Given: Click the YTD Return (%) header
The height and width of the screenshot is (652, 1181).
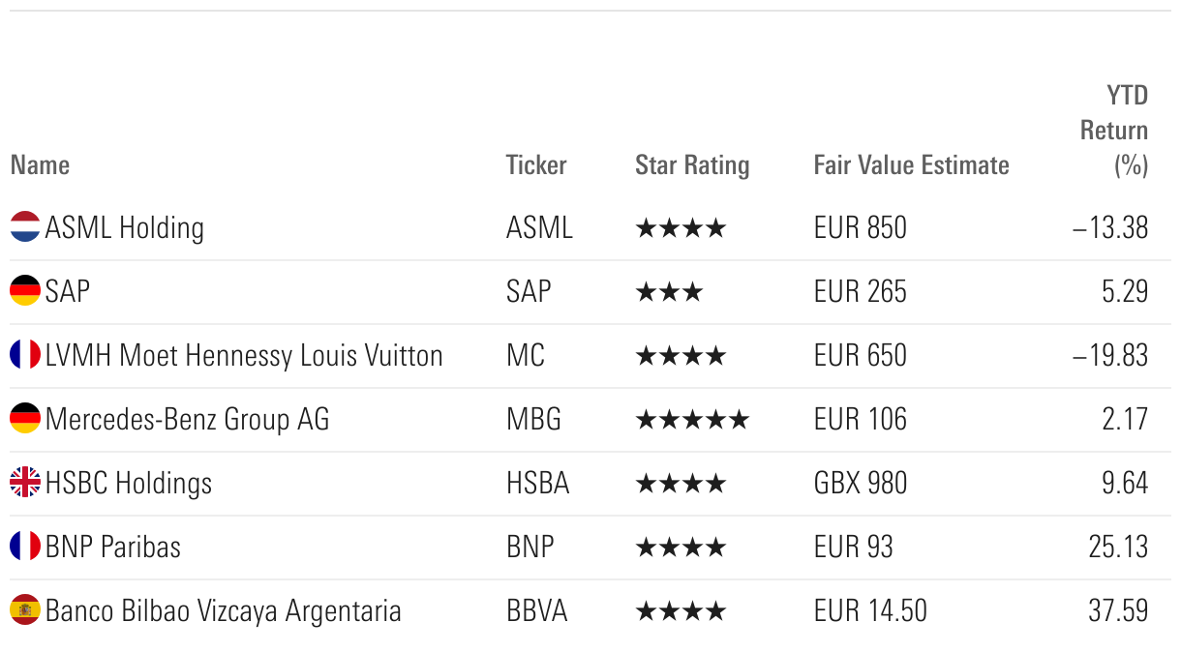Looking at the screenshot, I should [x=1115, y=131].
